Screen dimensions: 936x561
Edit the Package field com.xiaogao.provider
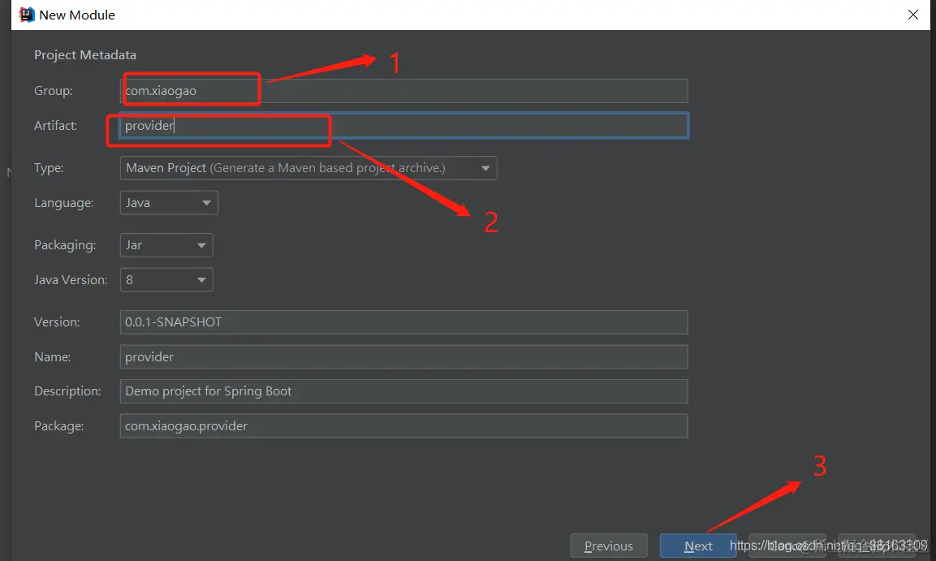pos(403,425)
